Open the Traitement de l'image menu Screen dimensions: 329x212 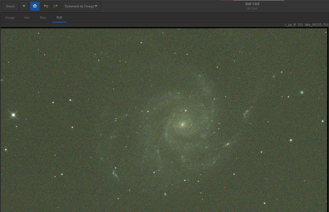tap(81, 6)
